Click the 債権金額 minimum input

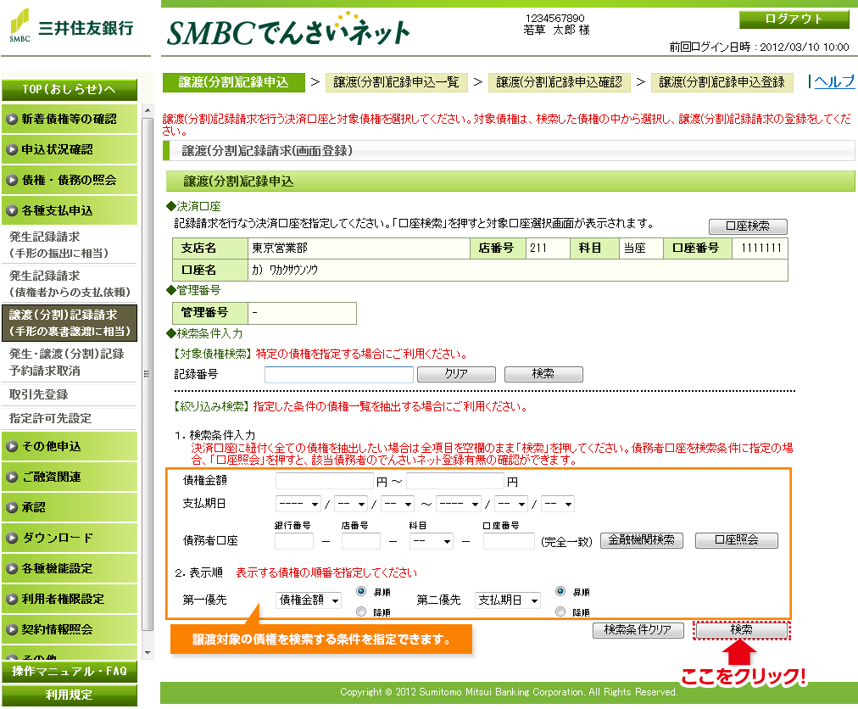pyautogui.click(x=325, y=481)
